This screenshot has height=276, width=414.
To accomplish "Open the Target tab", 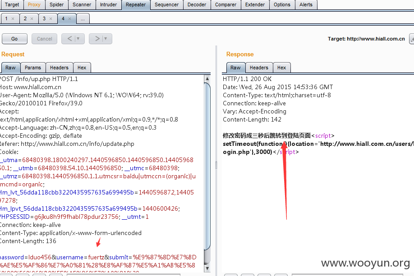I will tap(11, 5).
